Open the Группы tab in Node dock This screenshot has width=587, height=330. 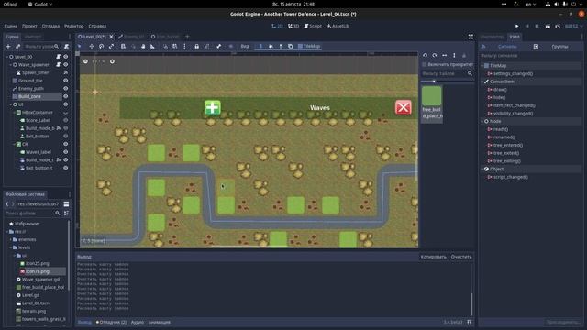(559, 47)
